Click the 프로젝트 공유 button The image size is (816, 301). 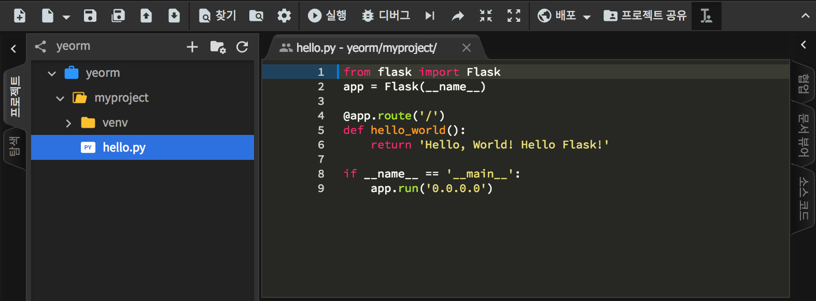(x=645, y=16)
